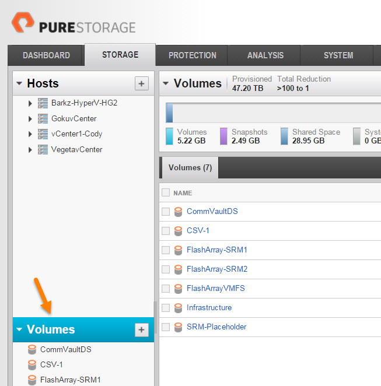Select GokuvCenter in the Hosts tree
The image size is (381, 386).
click(x=74, y=118)
